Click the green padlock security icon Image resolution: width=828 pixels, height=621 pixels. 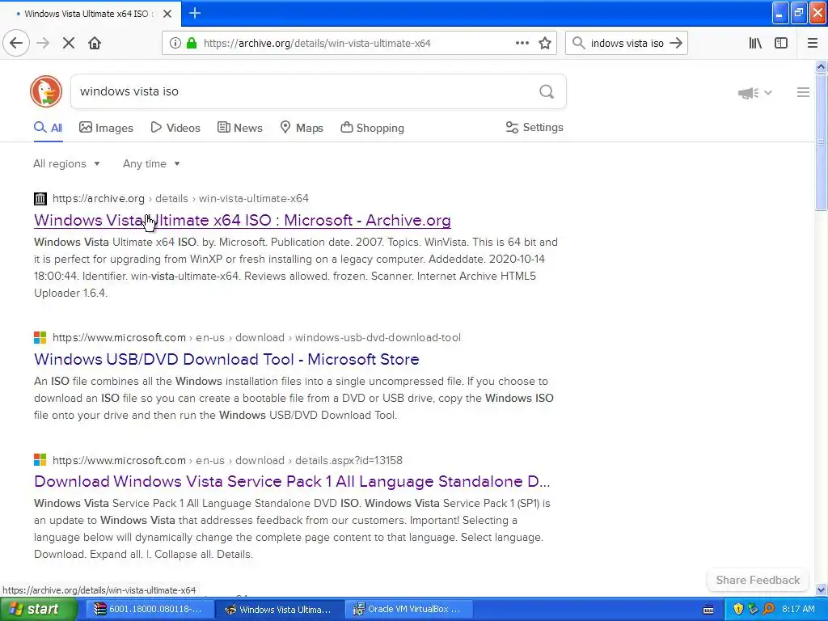pyautogui.click(x=192, y=43)
